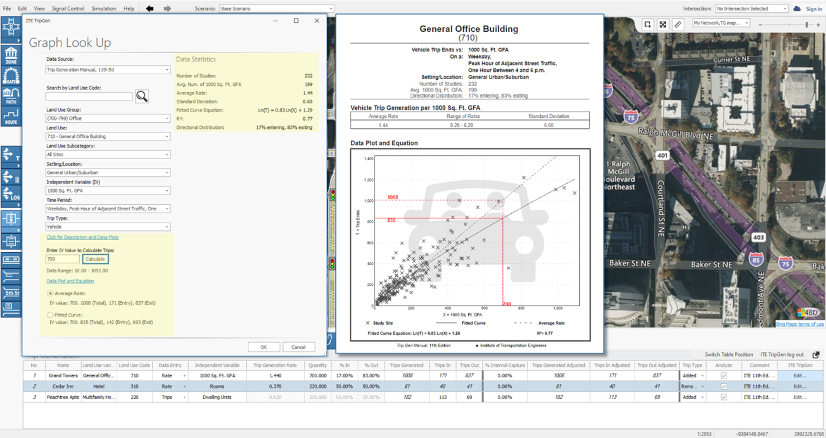This screenshot has width=826, height=438.
Task: Open the Time Period dropdown
Action: [x=108, y=209]
